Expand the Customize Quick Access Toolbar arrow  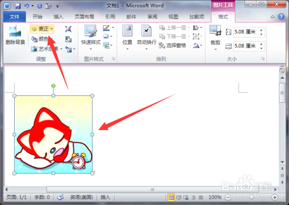[57, 6]
